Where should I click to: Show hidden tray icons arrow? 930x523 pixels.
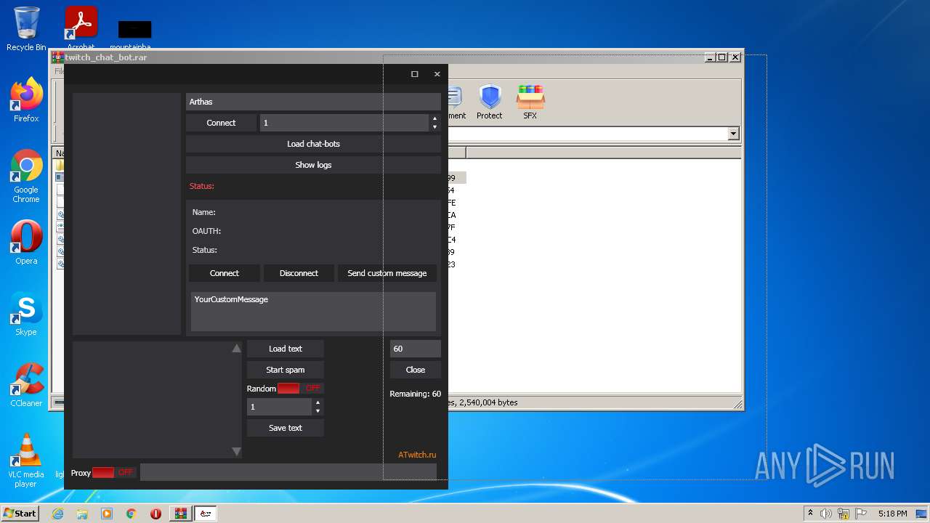coord(810,514)
